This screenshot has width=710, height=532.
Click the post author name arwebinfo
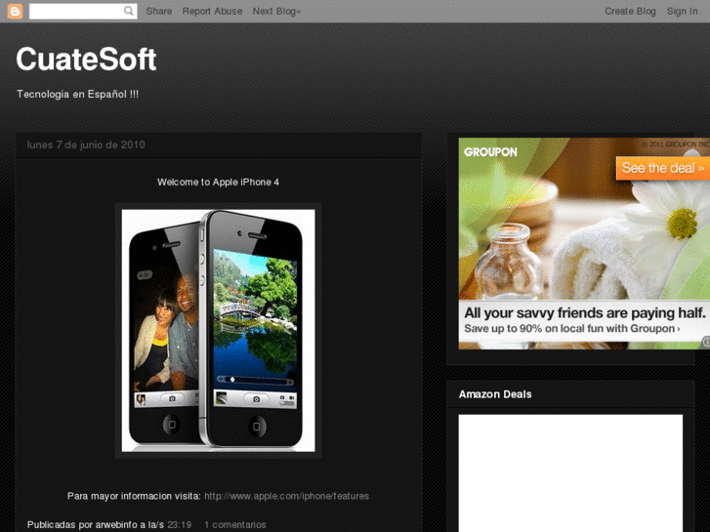tap(116, 525)
